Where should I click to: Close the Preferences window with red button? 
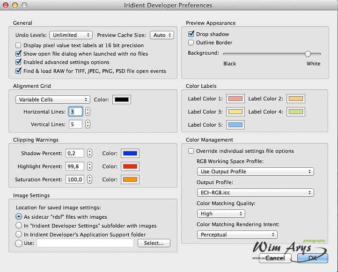coord(6,5)
